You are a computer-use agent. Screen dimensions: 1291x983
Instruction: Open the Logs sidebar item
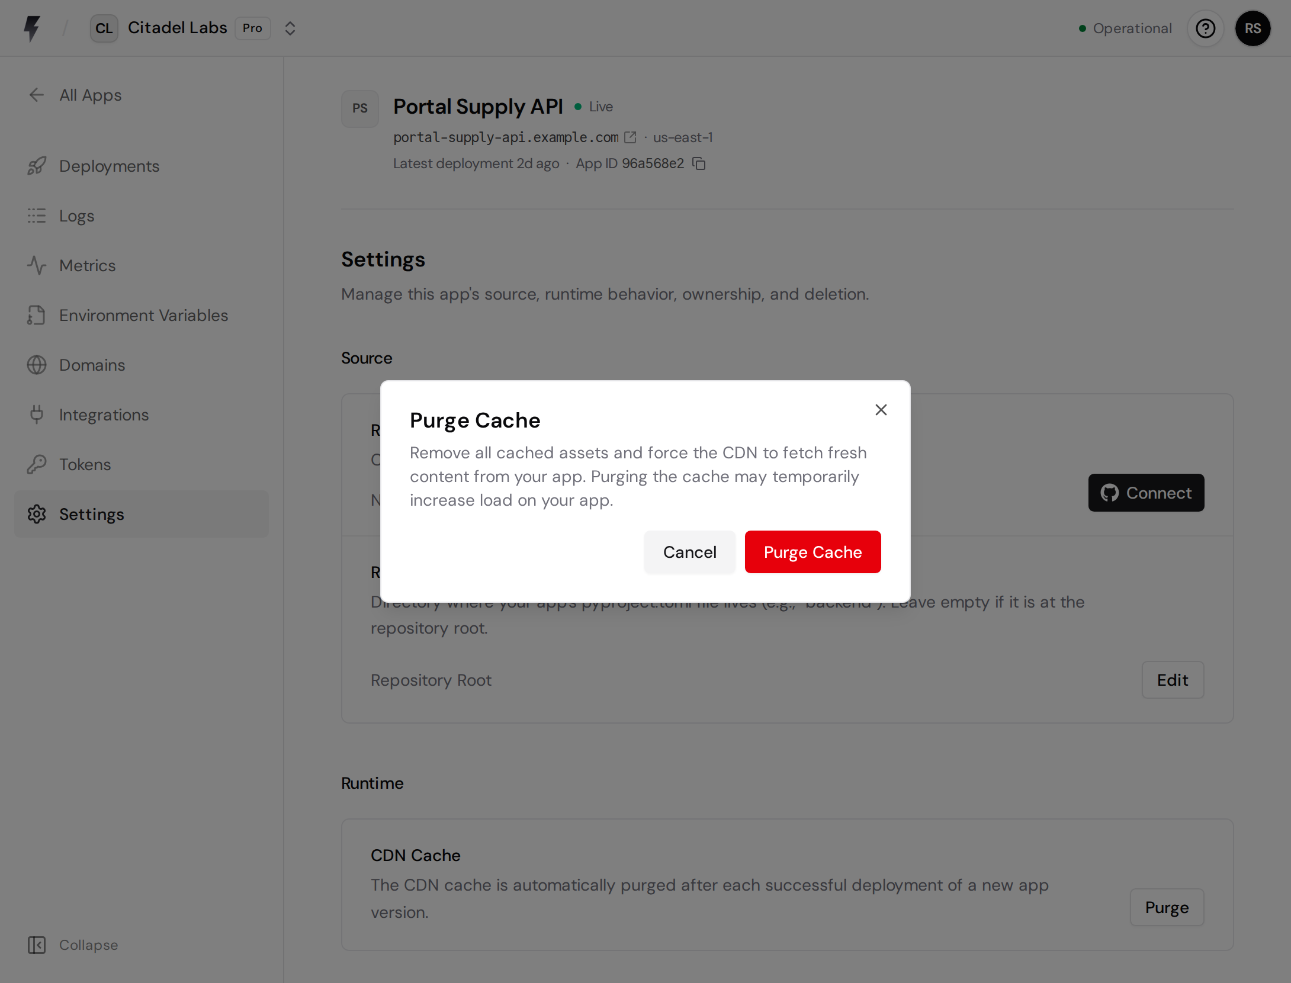coord(142,216)
